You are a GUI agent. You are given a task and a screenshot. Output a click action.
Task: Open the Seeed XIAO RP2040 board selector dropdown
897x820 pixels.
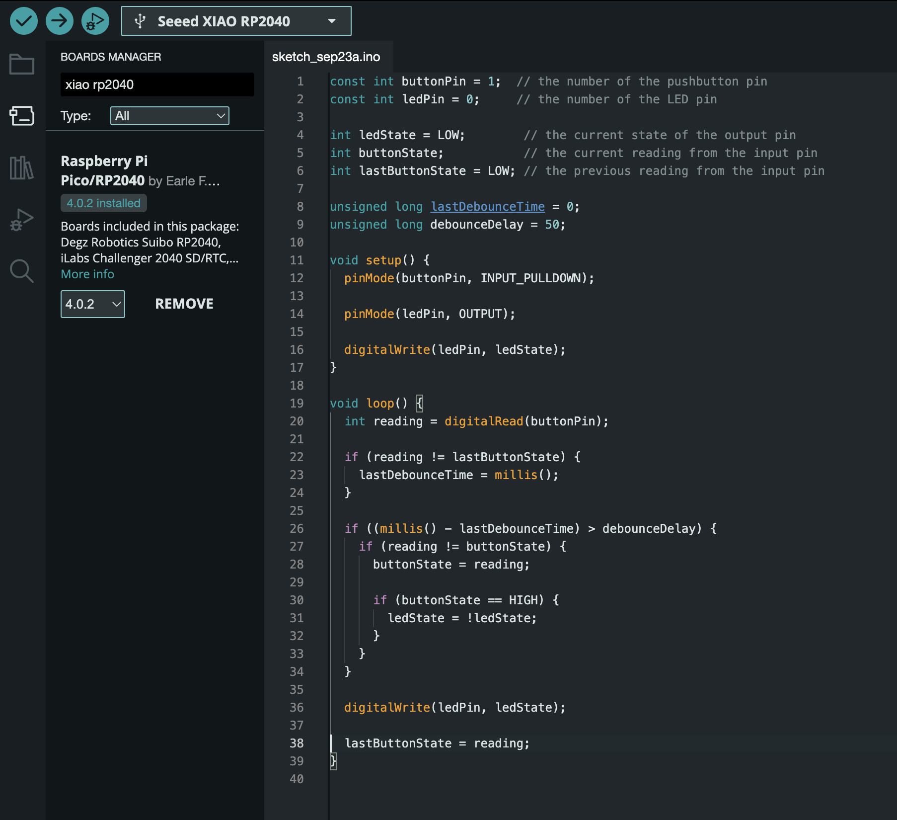236,21
